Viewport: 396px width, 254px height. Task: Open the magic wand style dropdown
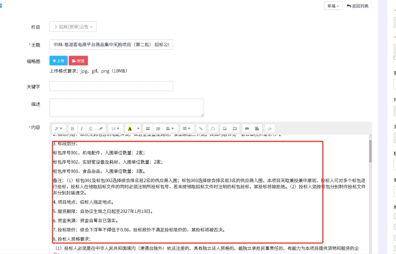(59, 128)
